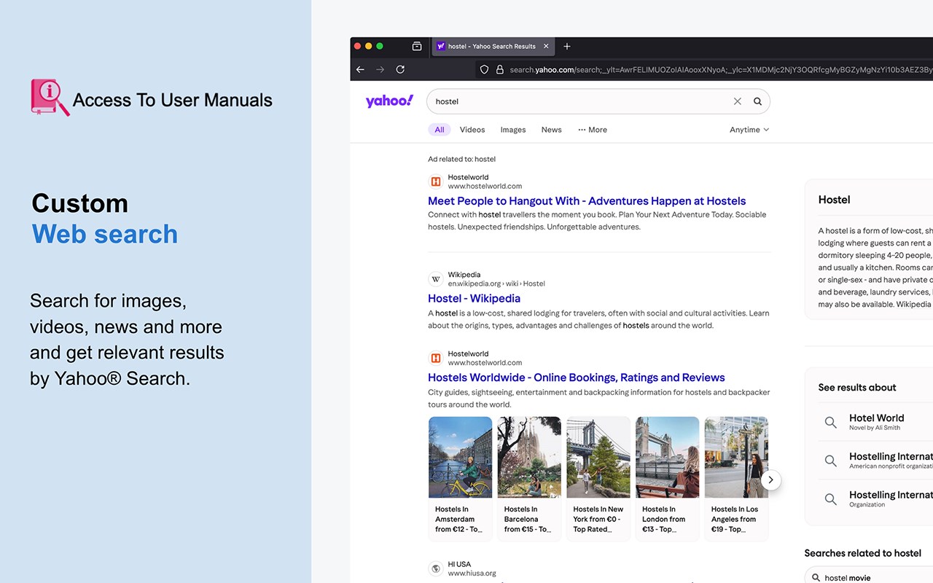Click the padlock site security icon
The width and height of the screenshot is (933, 583).
tap(500, 69)
